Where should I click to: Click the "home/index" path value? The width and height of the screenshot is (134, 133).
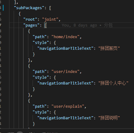click(x=65, y=37)
